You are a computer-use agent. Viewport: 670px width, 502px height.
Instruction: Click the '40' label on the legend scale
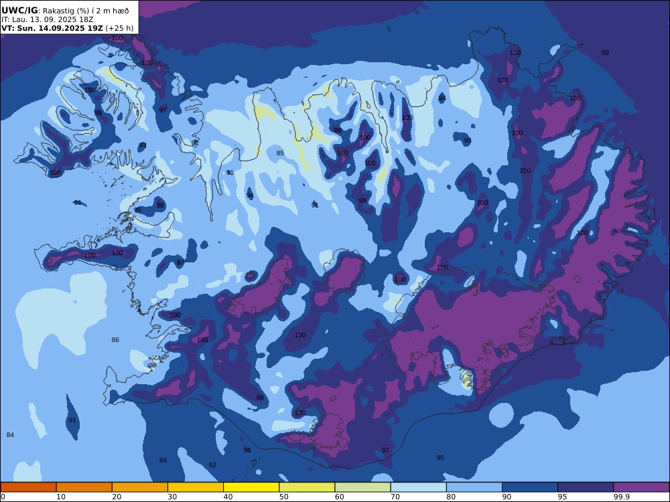click(228, 497)
